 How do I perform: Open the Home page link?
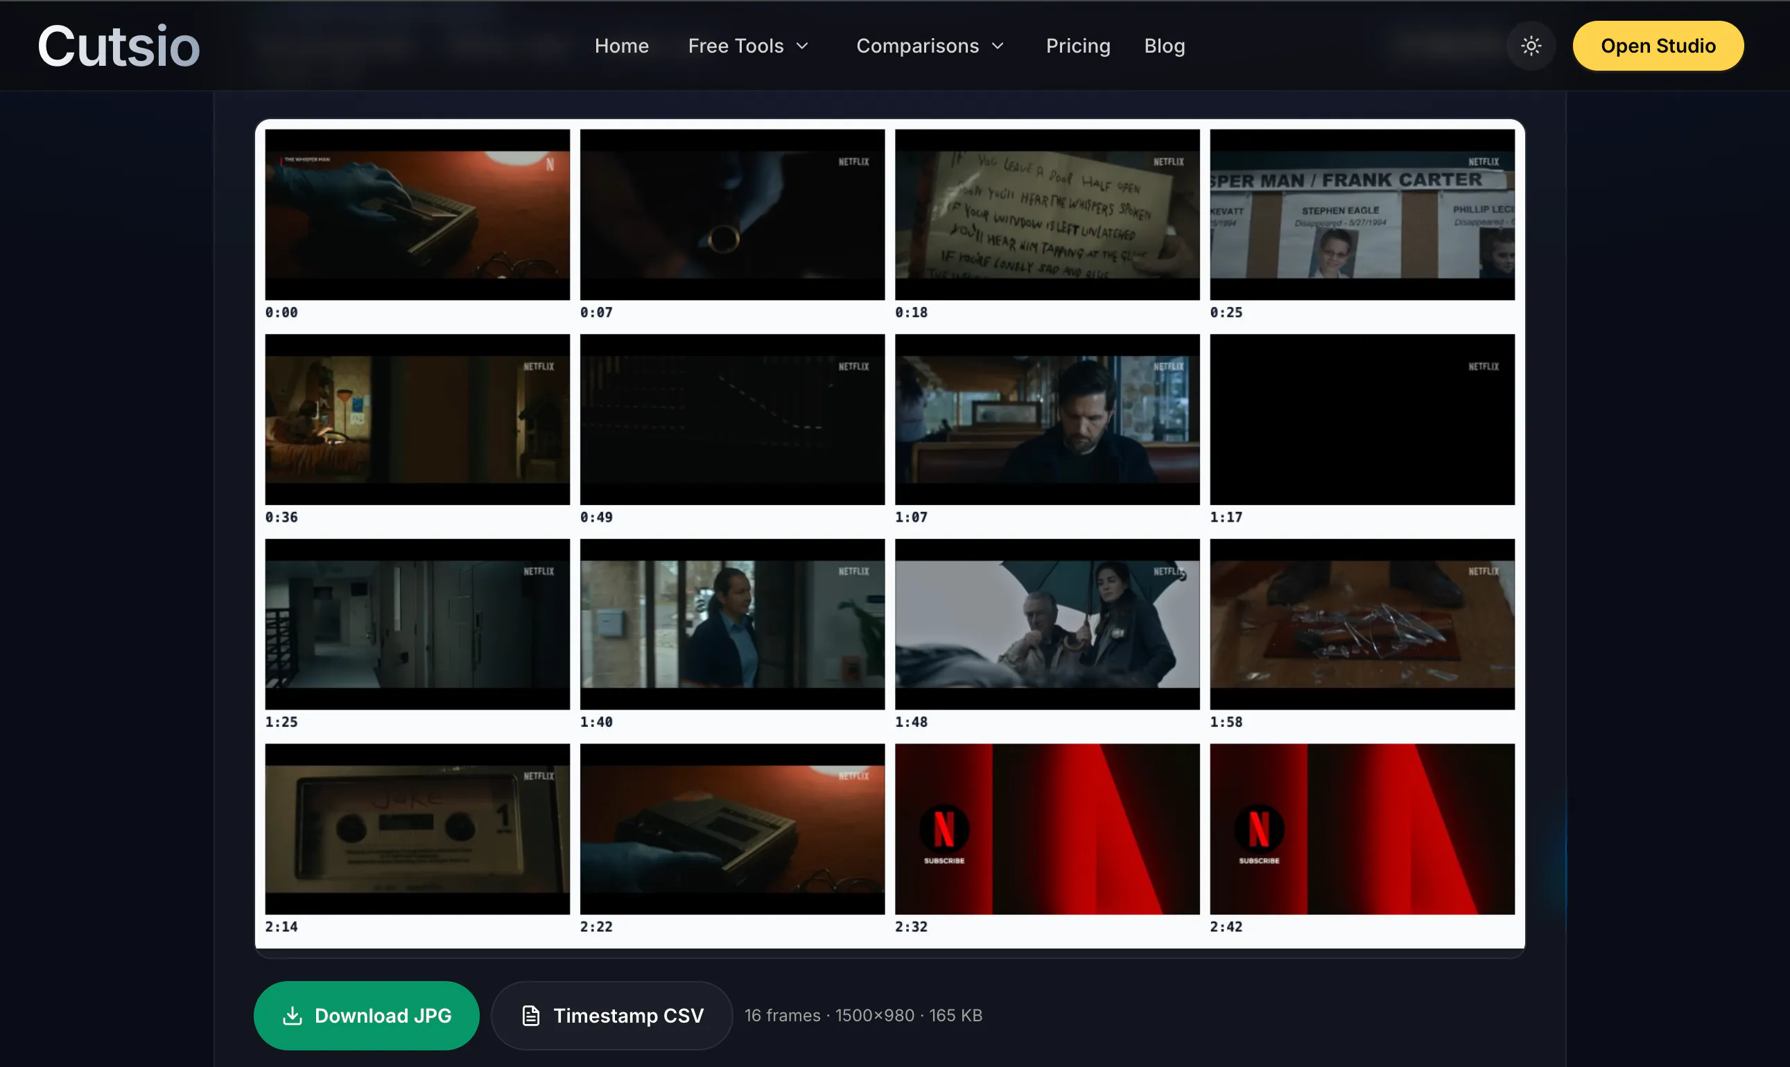click(x=622, y=46)
